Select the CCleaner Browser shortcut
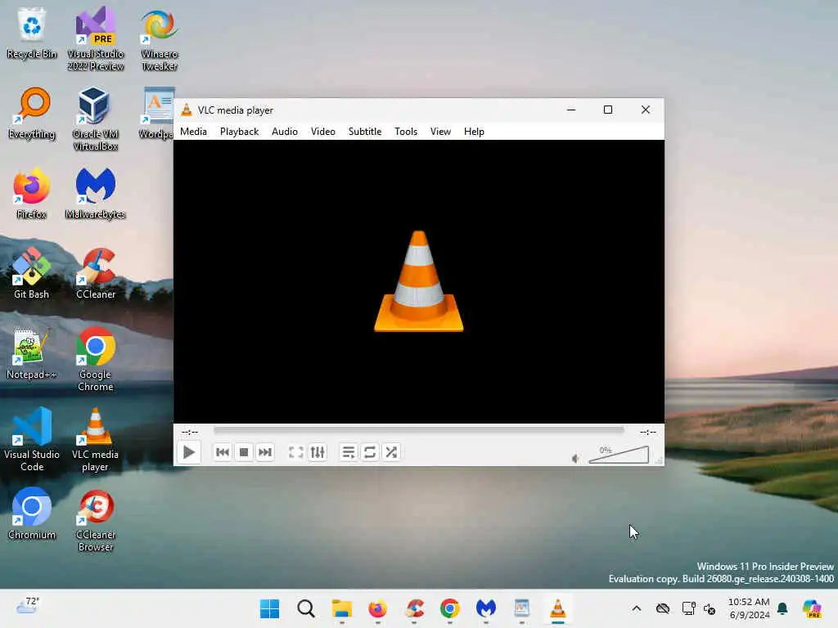 pos(96,519)
